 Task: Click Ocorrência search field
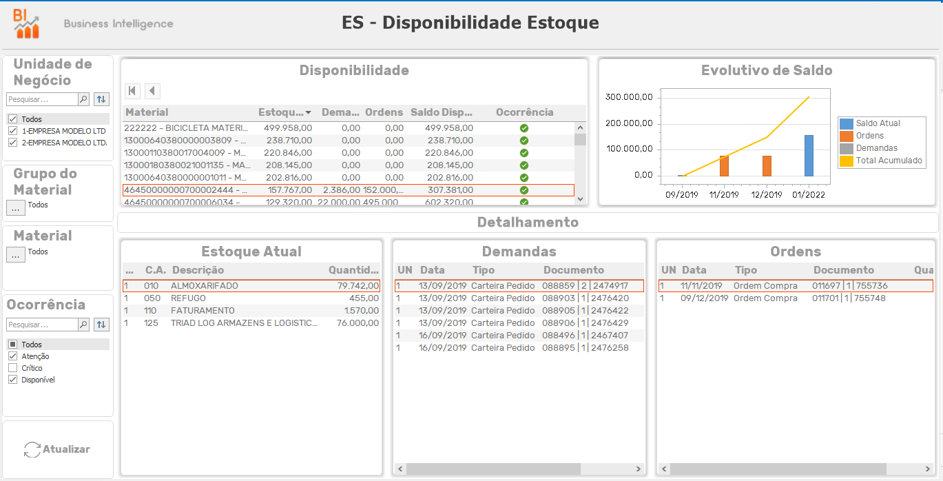coord(42,325)
